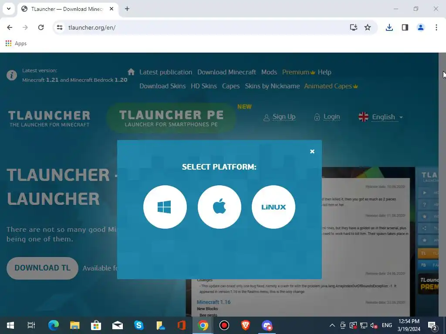
Task: Open File Explorer from the taskbar
Action: pos(74,325)
